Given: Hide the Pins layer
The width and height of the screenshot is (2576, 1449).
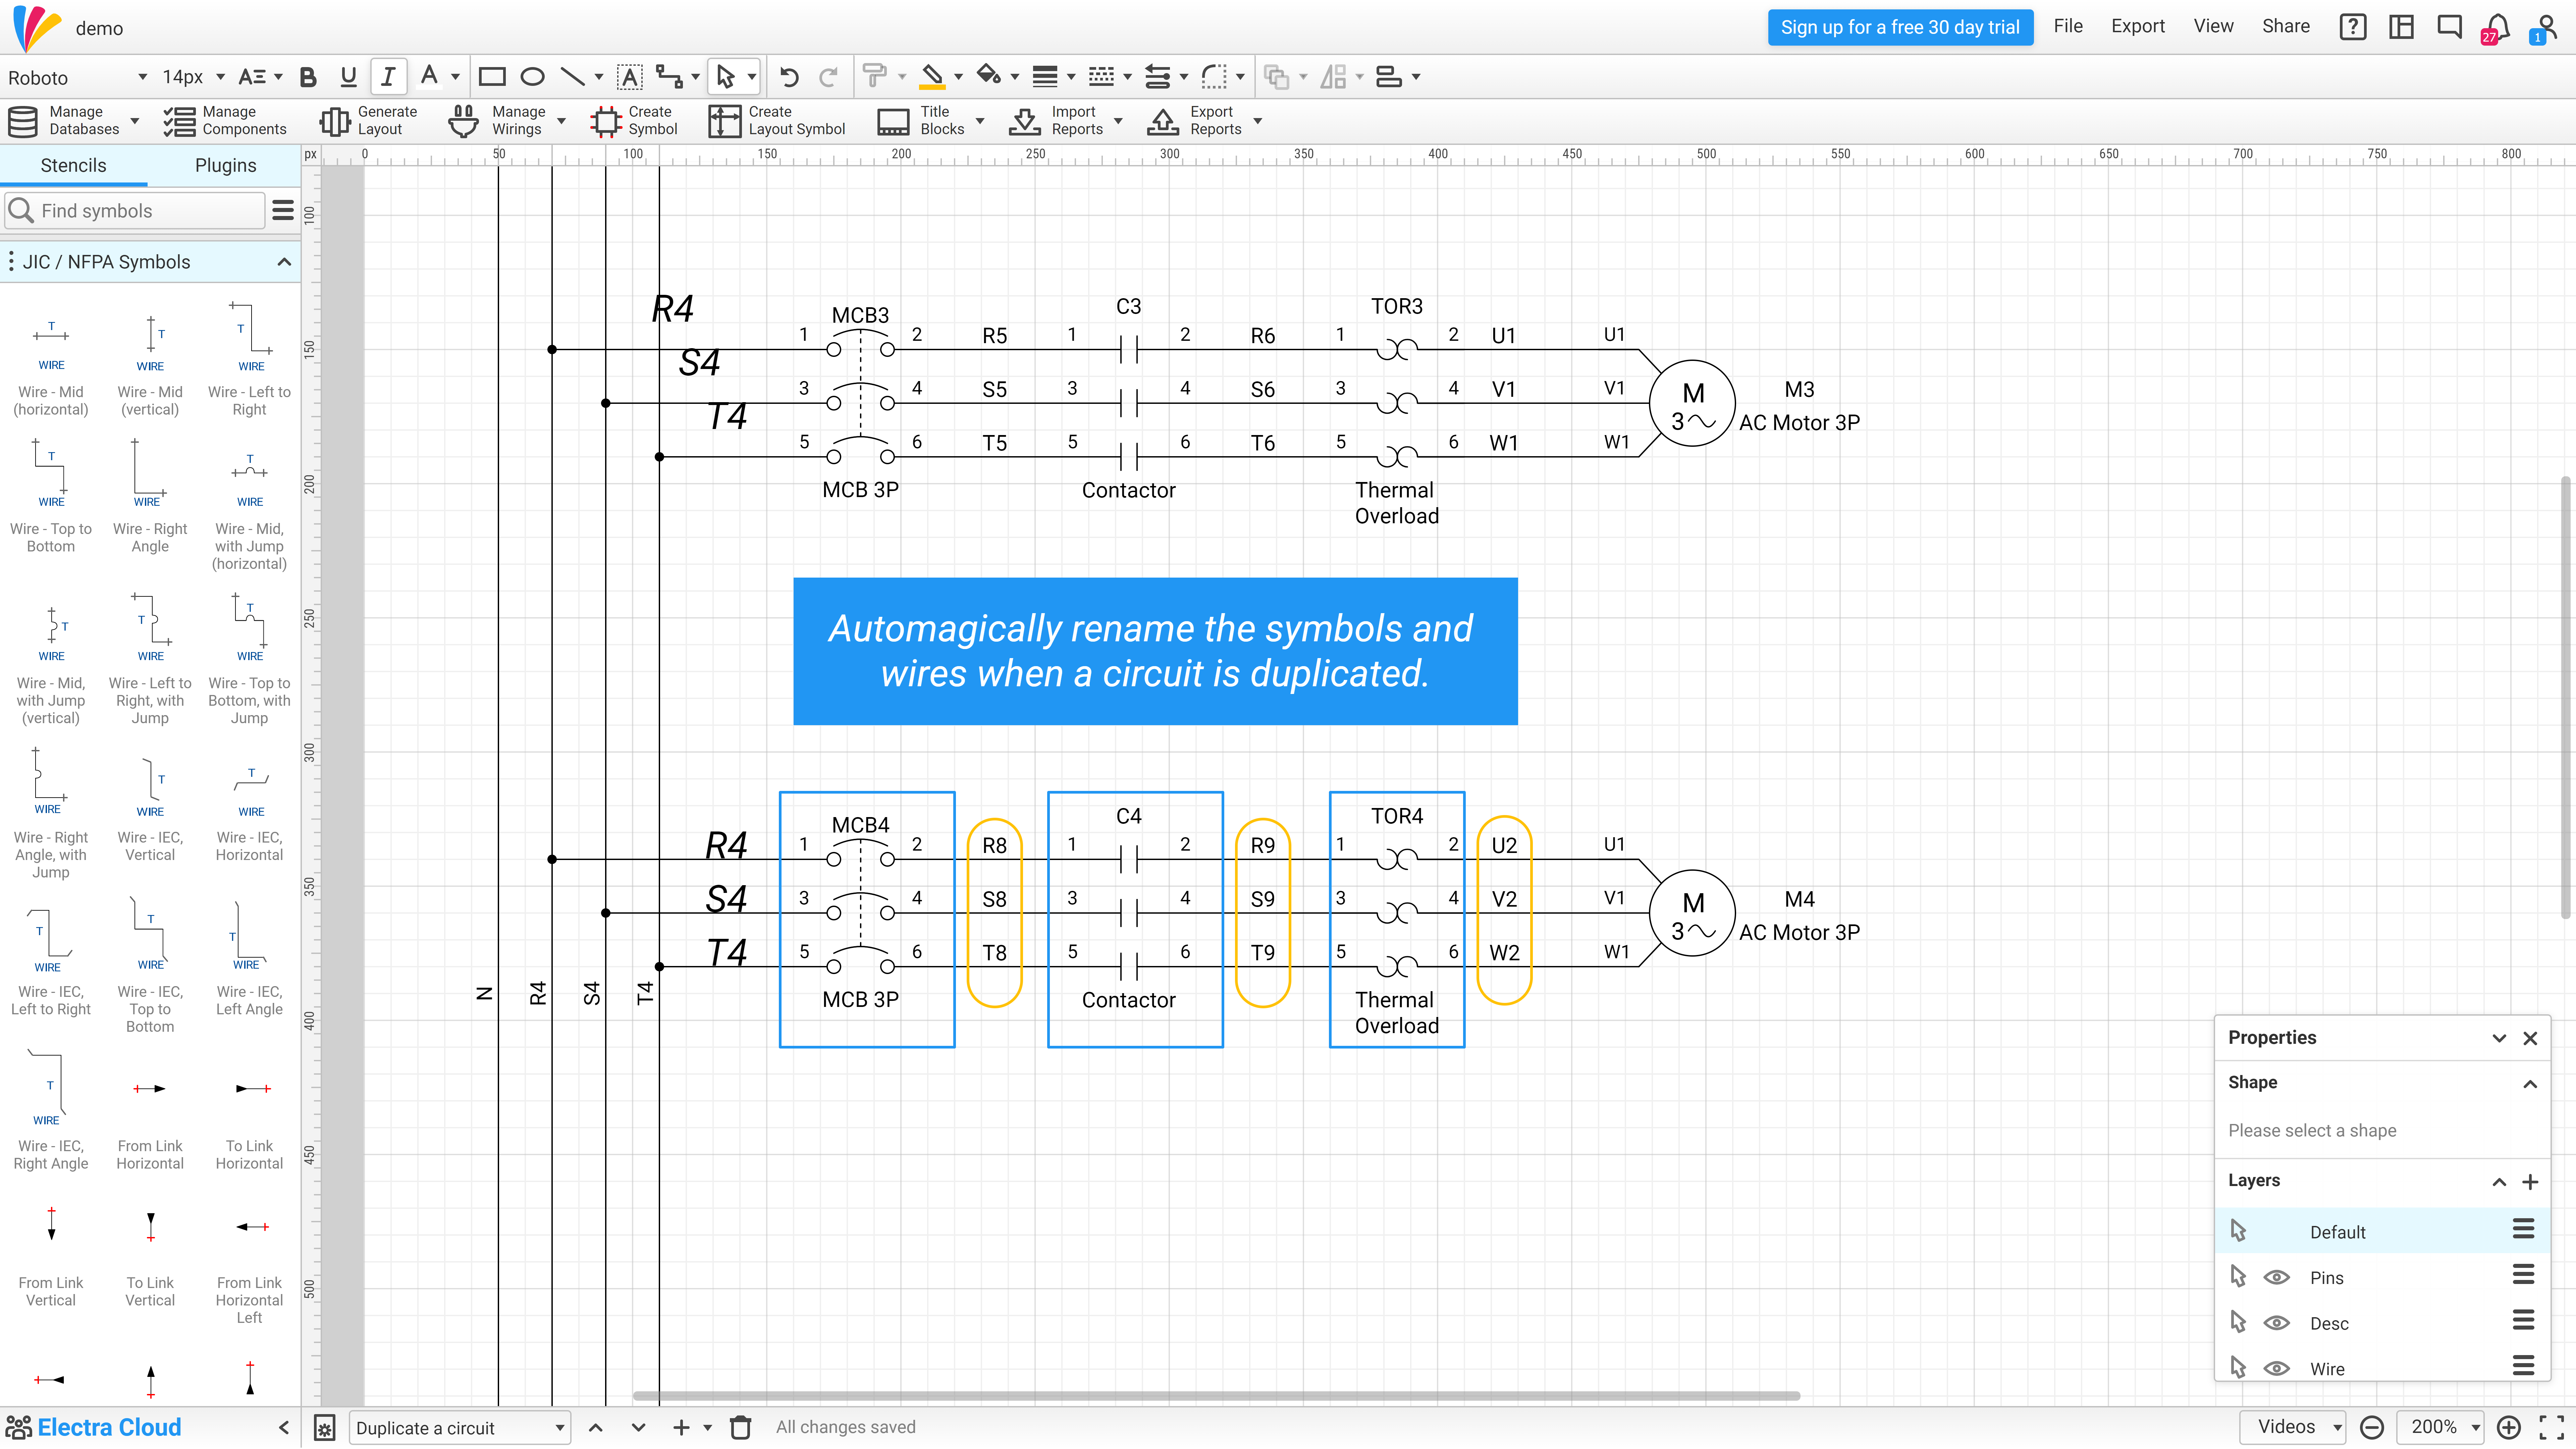Looking at the screenshot, I should 2277,1277.
